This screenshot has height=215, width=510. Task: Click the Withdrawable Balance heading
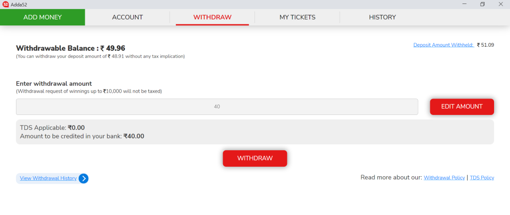(x=71, y=48)
